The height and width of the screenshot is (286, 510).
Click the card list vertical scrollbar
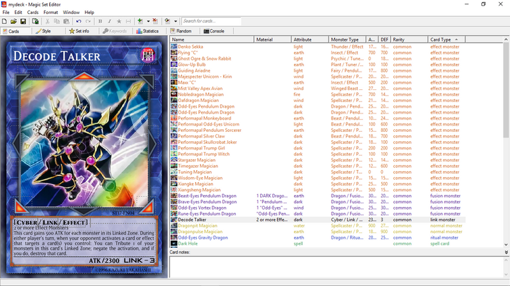(x=506, y=90)
